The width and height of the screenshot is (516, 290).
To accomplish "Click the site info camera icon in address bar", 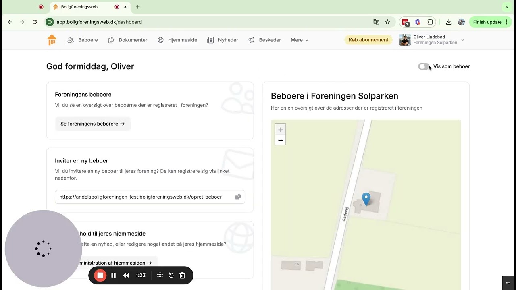I will pos(50,22).
